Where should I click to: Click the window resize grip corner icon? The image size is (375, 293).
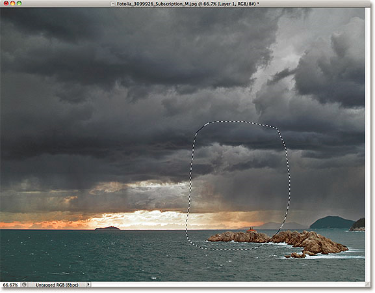pyautogui.click(x=368, y=285)
